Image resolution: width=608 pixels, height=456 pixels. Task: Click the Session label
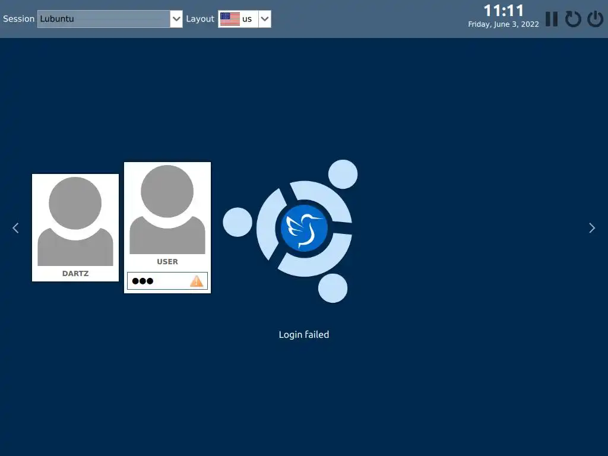18,18
